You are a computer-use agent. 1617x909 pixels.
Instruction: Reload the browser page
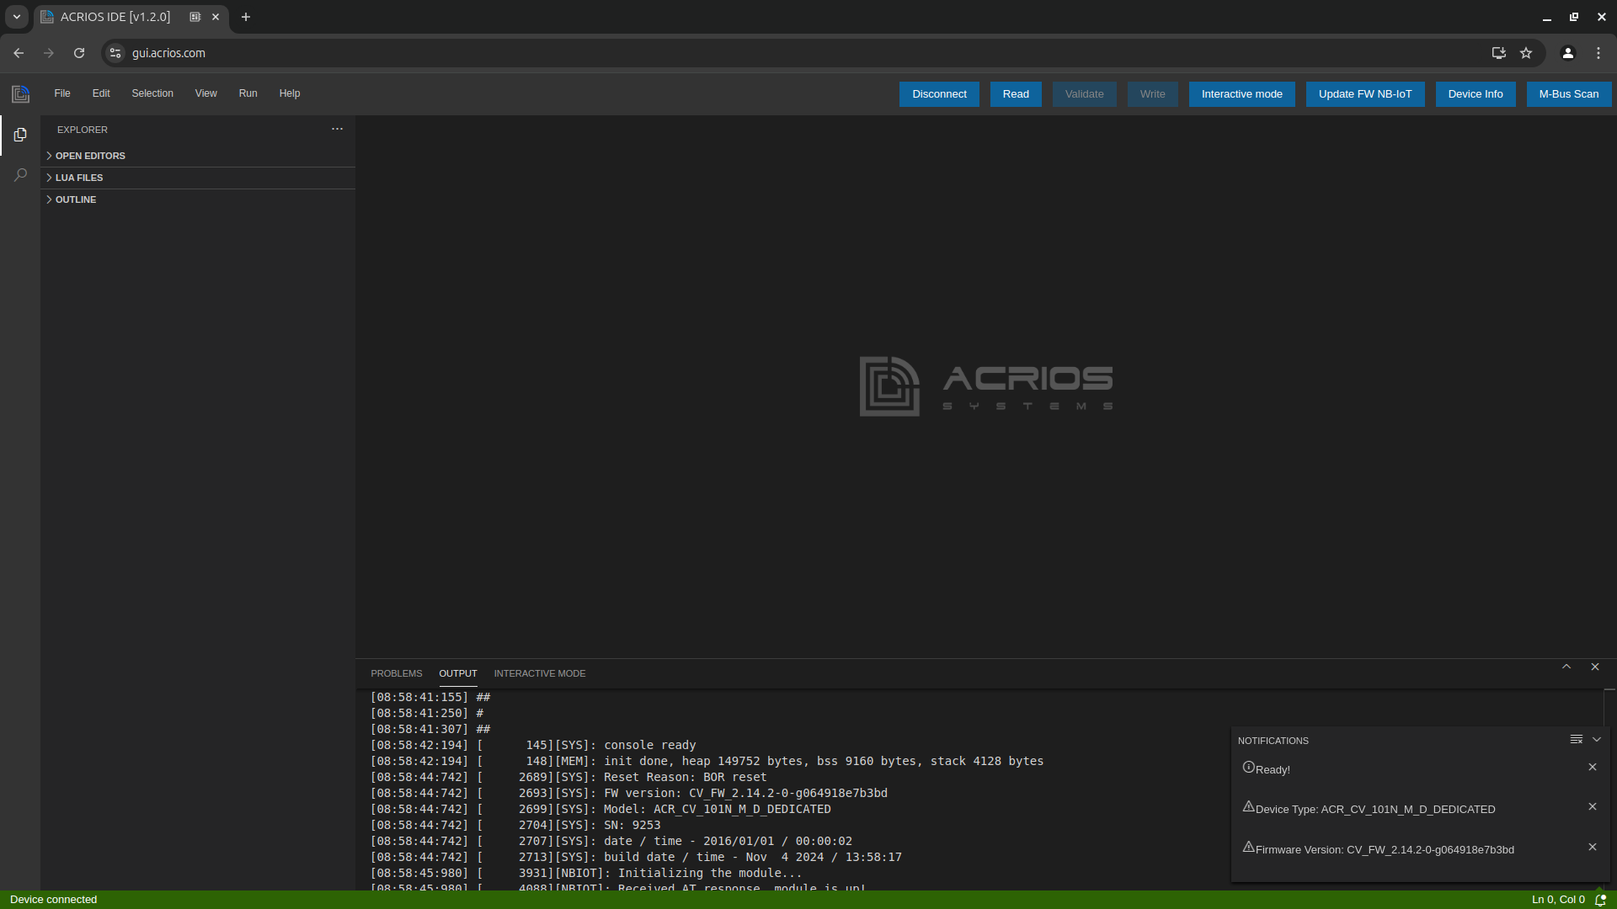pyautogui.click(x=79, y=53)
